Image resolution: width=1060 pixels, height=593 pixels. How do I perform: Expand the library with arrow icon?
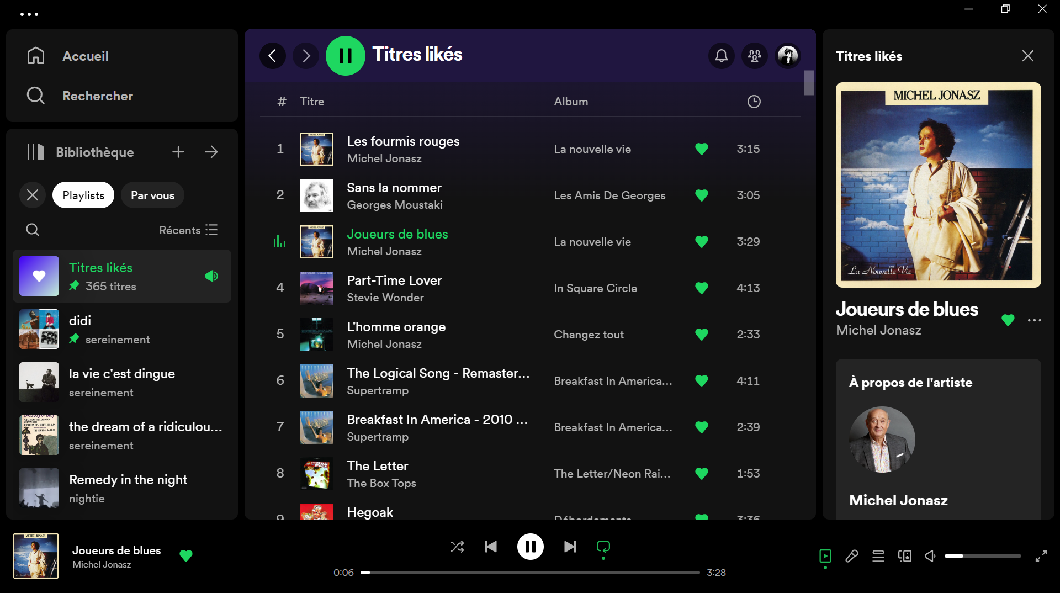(211, 152)
